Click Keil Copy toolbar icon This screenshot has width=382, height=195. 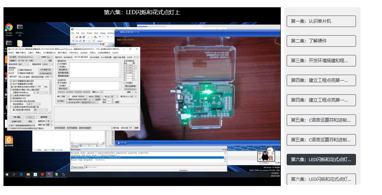[92, 37]
